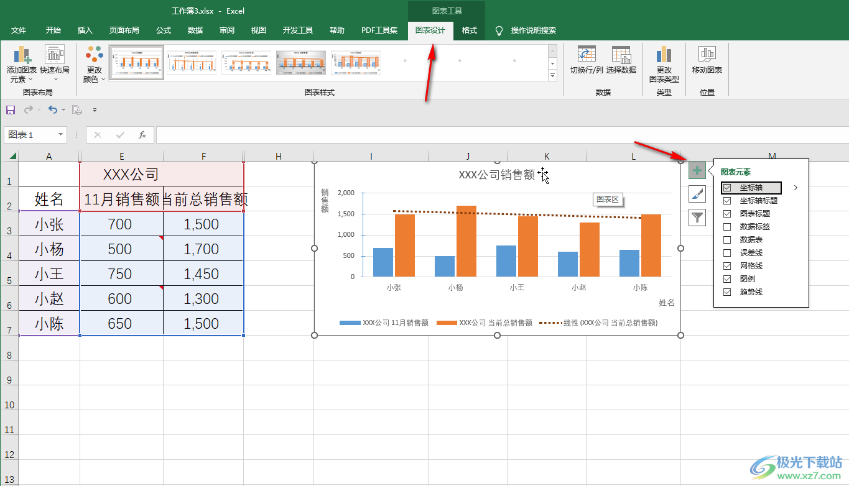Screen dimensions: 849x486
Task: Switch to the 公式 tab
Action: (x=164, y=30)
